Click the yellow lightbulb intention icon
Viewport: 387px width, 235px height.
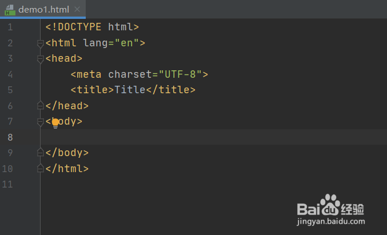tap(55, 122)
